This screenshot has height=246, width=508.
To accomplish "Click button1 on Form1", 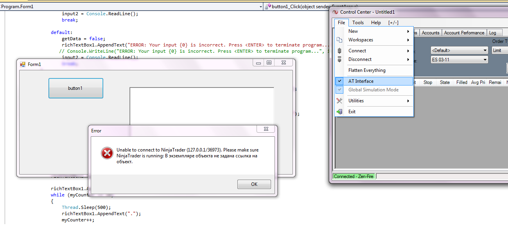I will pos(75,88).
